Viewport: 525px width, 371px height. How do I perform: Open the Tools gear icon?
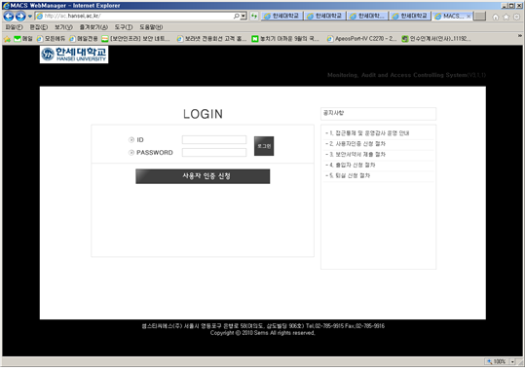coord(516,17)
